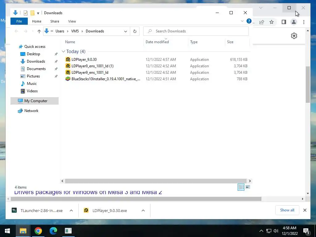This screenshot has height=237, width=316.
Task: Sort by the Size column header
Action: pos(230,42)
